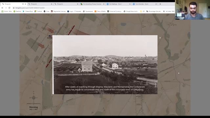Click the browser forward arrow

click(6, 8)
